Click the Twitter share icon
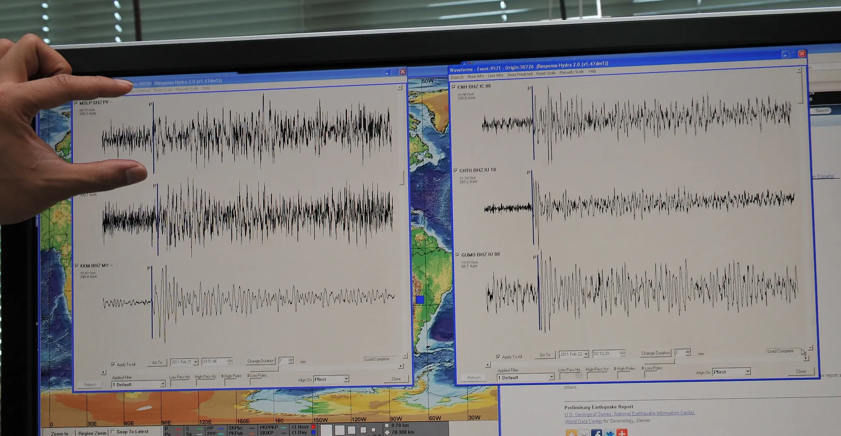The height and width of the screenshot is (436, 841). click(609, 433)
